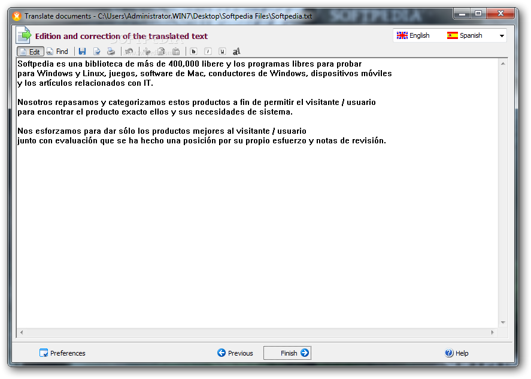The image size is (531, 379).
Task: Paste text from clipboard
Action: [176, 52]
